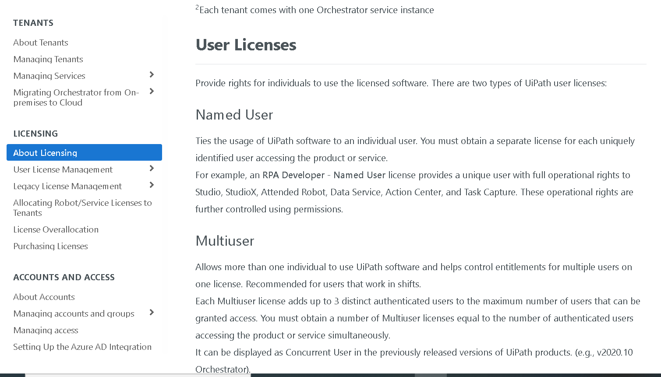
Task: Open Allocating Robot/Service Licenses to Tenants
Action: (82, 208)
